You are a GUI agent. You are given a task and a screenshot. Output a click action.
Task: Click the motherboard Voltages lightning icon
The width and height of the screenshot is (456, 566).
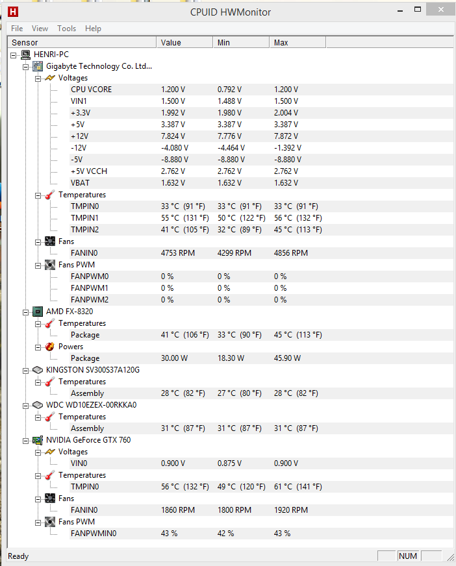[50, 78]
